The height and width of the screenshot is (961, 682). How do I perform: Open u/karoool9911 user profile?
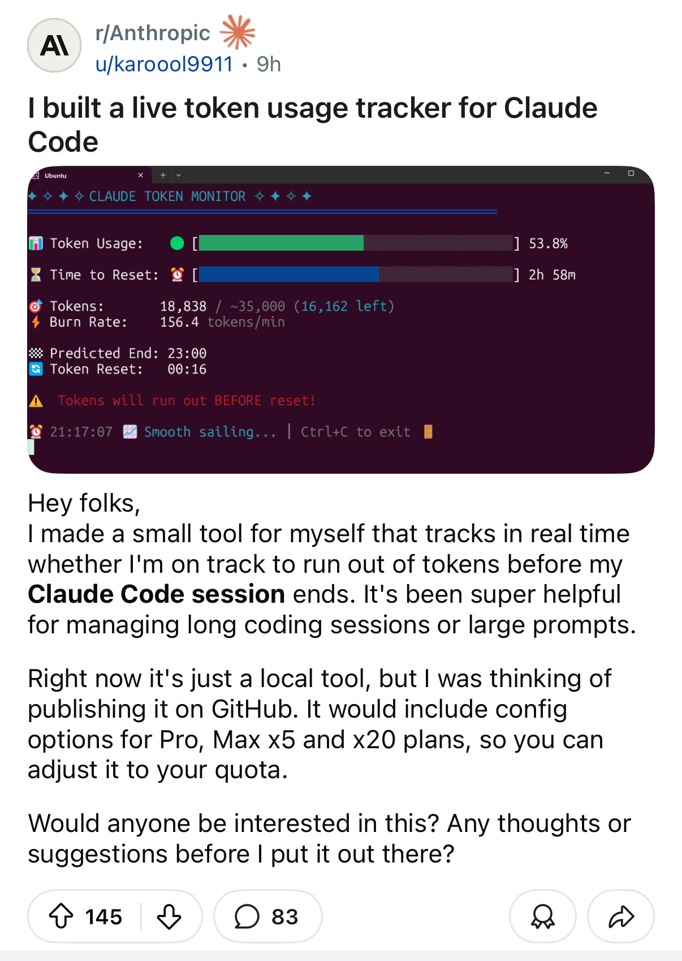(x=164, y=64)
